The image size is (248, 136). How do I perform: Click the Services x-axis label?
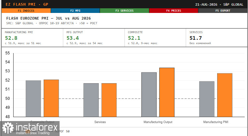(x=100, y=122)
